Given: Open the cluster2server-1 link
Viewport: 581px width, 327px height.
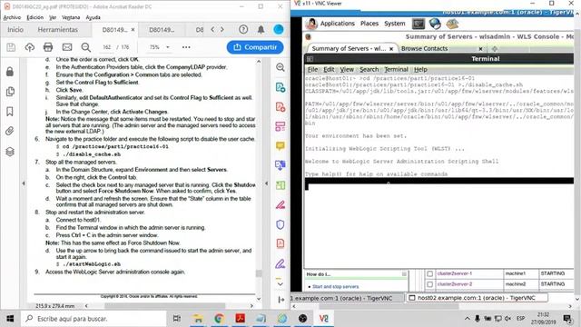Looking at the screenshot, I should (x=455, y=273).
